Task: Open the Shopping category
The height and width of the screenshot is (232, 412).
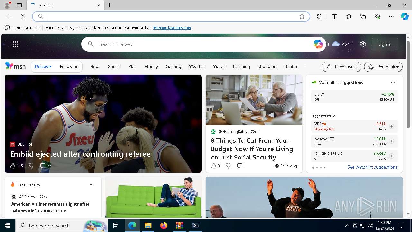Action: point(267,66)
